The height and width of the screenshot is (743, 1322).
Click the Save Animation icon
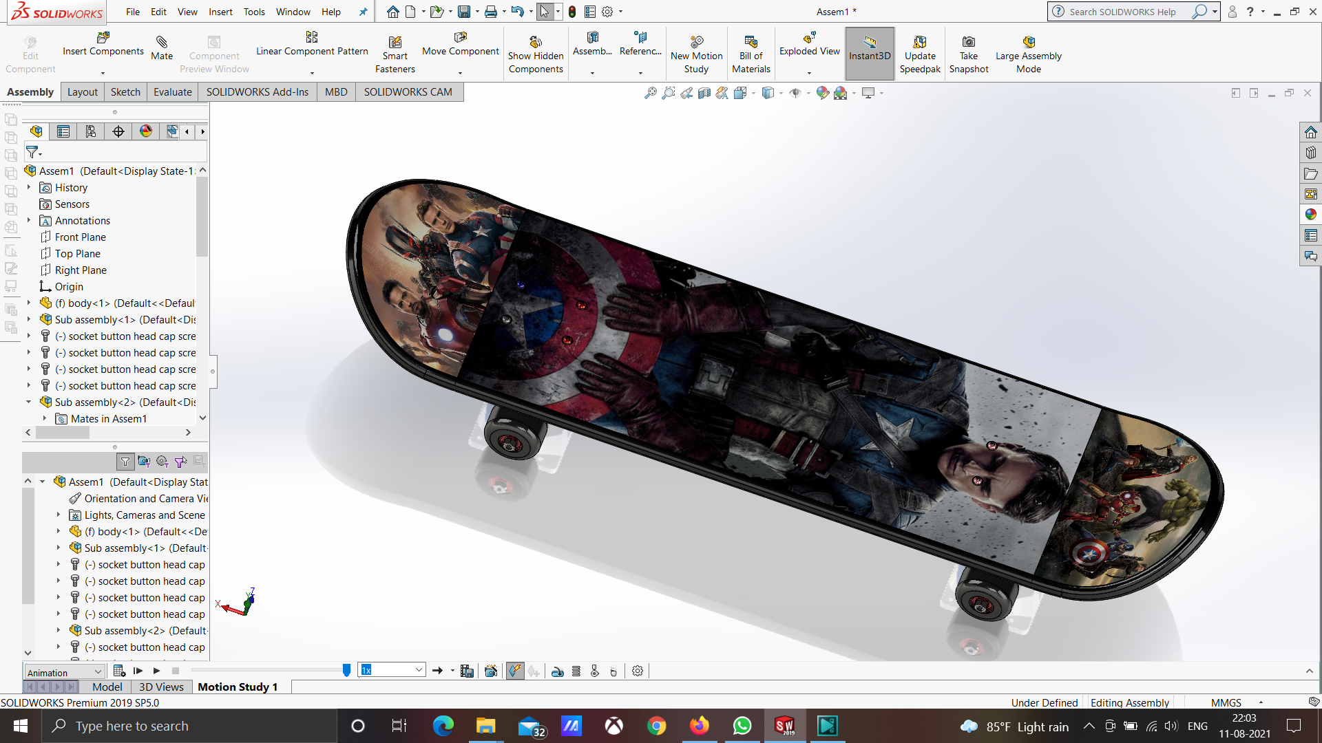point(467,671)
